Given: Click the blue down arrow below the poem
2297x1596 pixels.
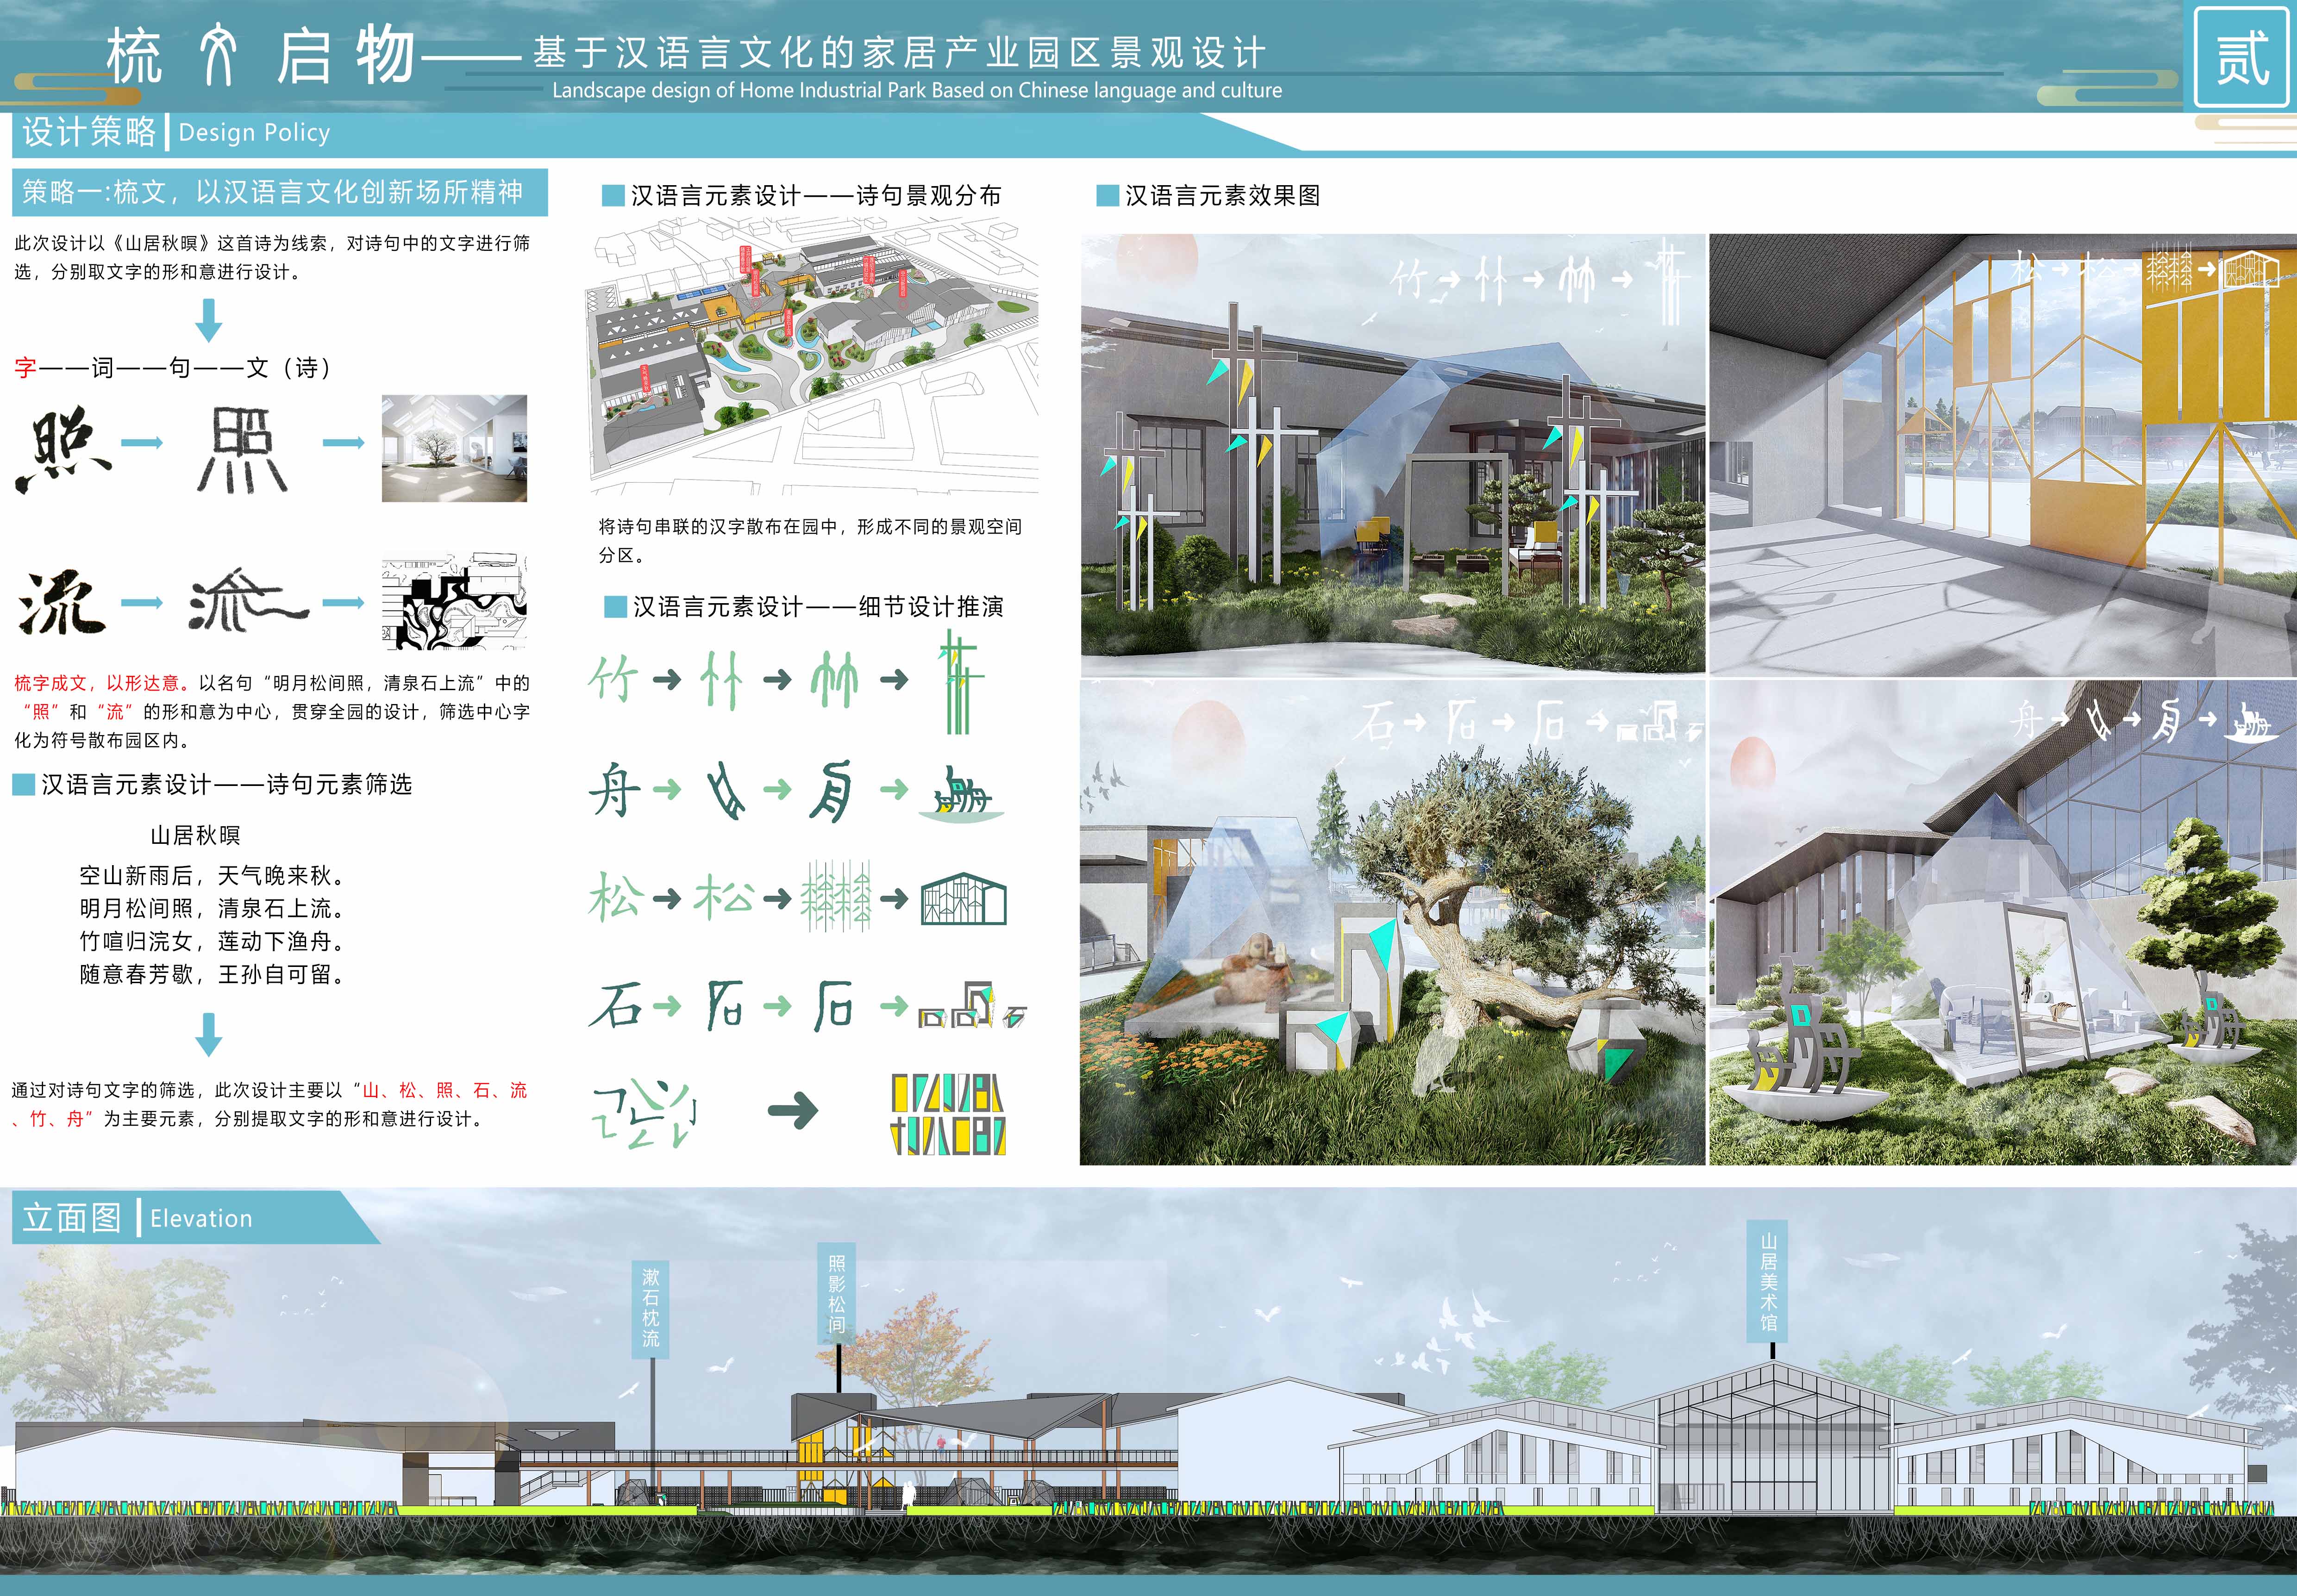Looking at the screenshot, I should point(208,1034).
